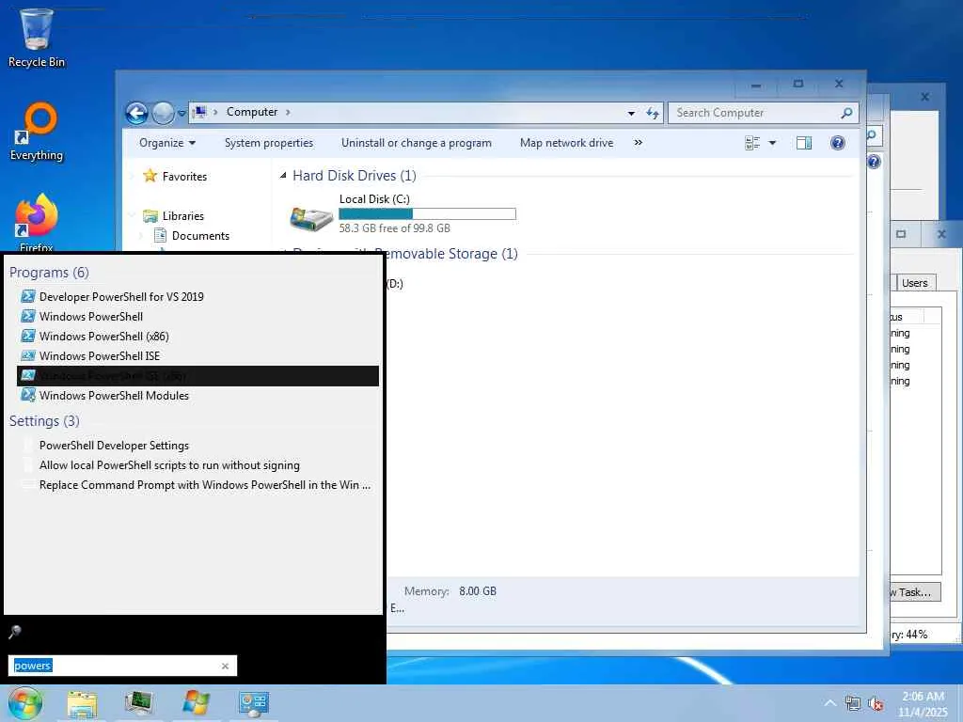Click the Favorites star icon
Image resolution: width=963 pixels, height=722 pixels.
[150, 176]
